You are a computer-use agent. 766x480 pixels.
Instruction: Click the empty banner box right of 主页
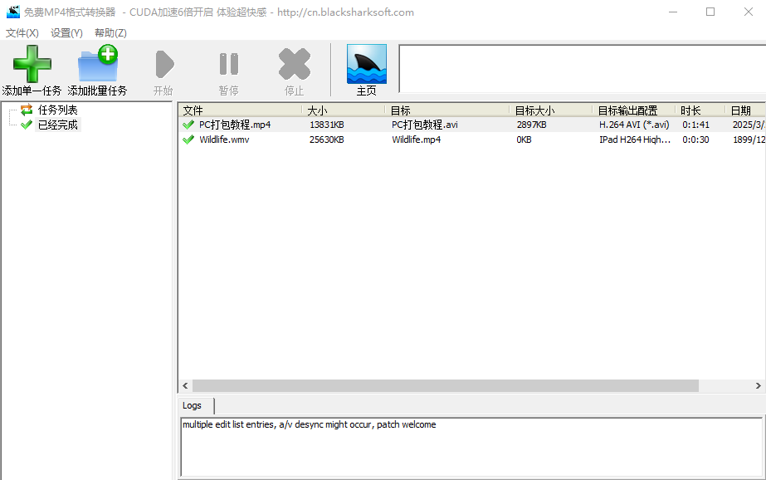[583, 68]
